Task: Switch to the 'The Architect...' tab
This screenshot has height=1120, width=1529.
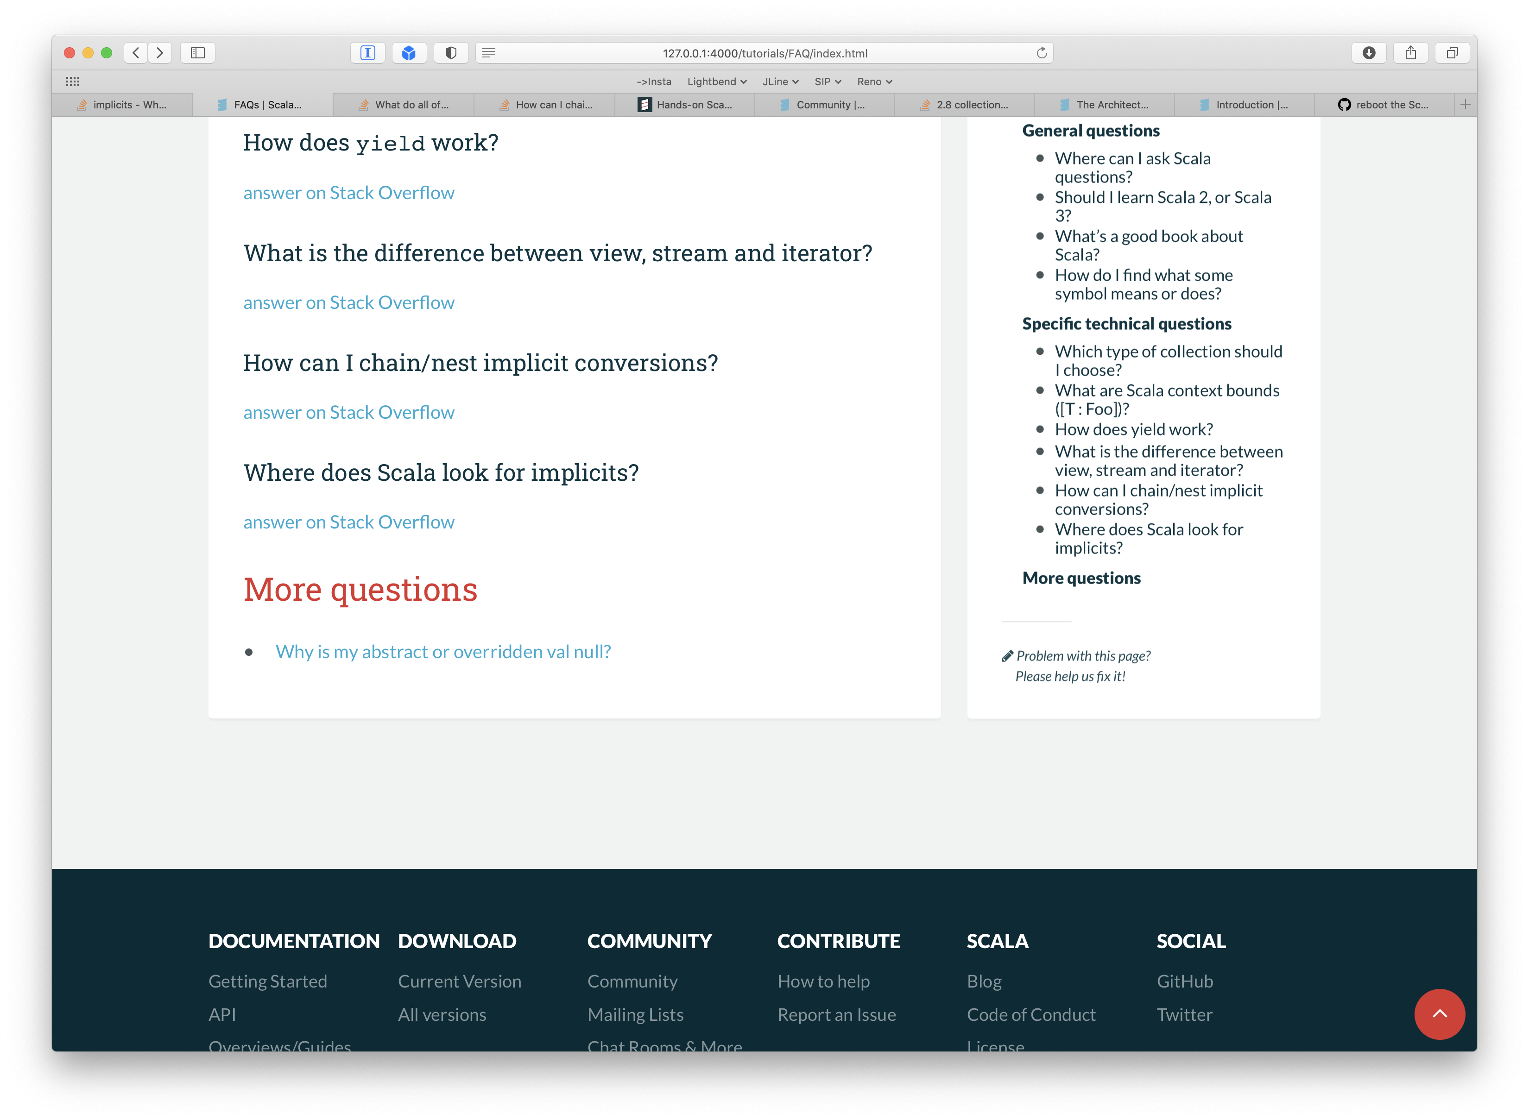Action: pyautogui.click(x=1105, y=104)
